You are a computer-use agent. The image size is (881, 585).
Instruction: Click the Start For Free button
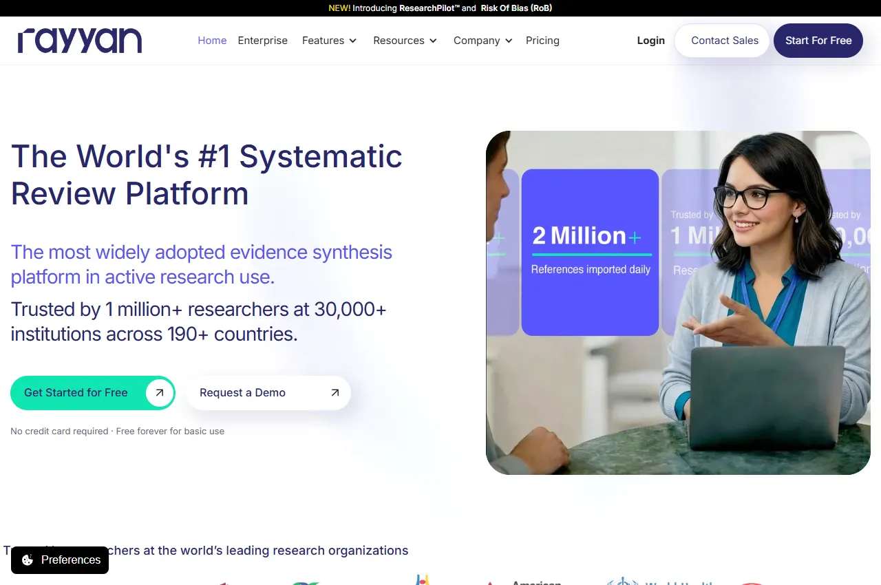(x=818, y=41)
